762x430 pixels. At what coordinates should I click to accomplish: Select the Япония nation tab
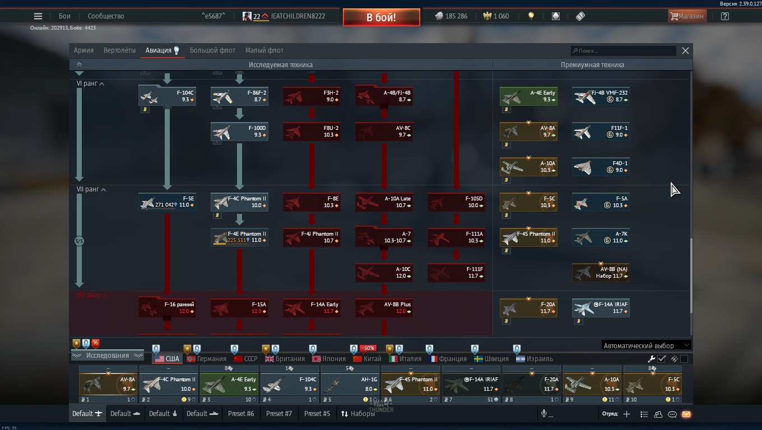(329, 359)
